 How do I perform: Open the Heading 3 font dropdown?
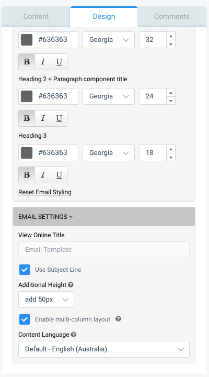click(109, 153)
